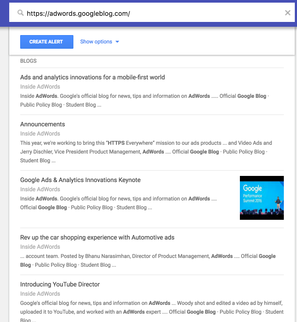
Task: Open 'Rev up the car shopping experience' result
Action: click(x=97, y=237)
